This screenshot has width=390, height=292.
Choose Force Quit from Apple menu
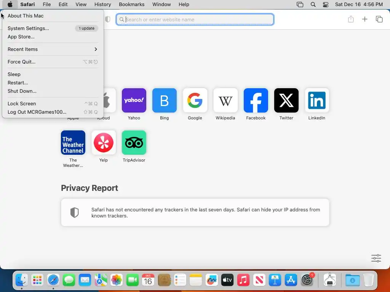point(53,62)
